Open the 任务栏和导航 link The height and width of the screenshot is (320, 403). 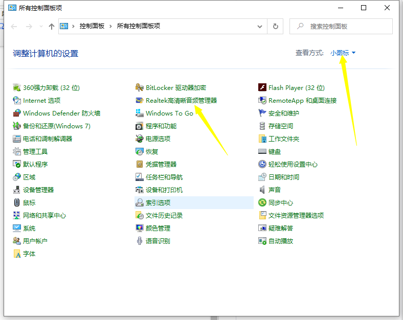tap(164, 177)
